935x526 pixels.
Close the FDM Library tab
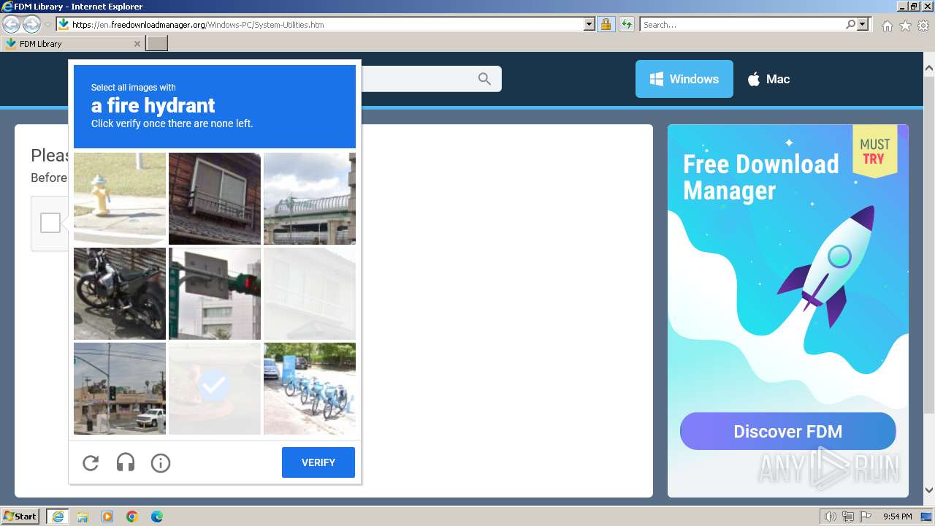click(x=137, y=44)
